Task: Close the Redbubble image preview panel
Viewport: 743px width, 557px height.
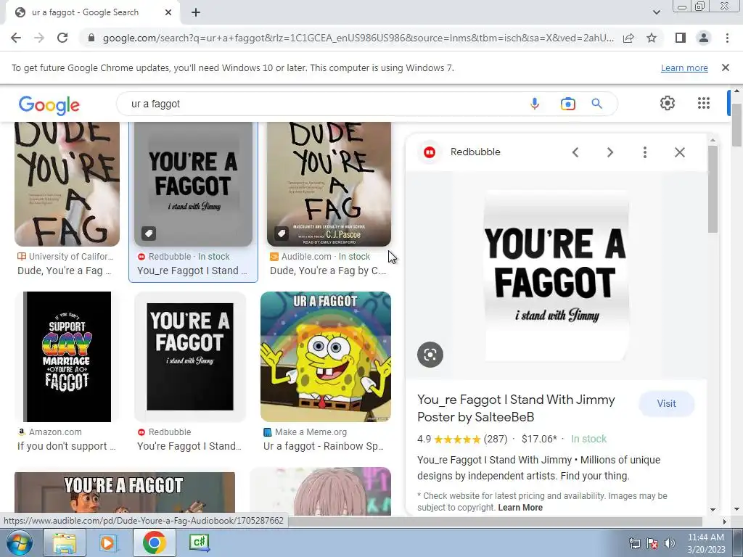Action: coord(679,152)
